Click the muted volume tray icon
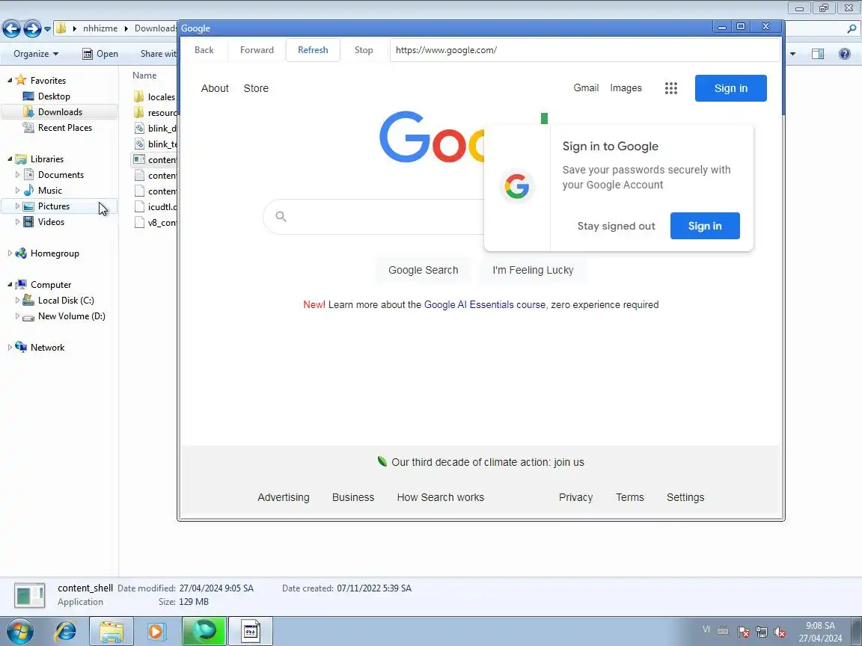 point(780,632)
